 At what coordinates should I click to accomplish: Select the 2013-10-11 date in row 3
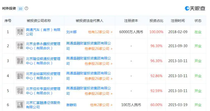point(178,61)
